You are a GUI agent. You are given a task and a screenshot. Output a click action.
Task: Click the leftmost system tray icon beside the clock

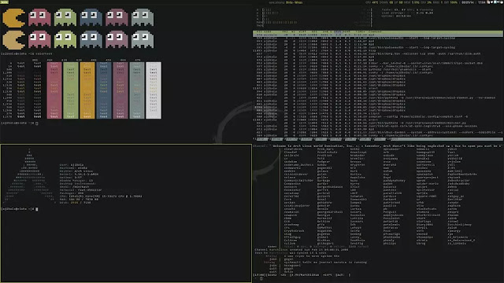[x=488, y=2]
